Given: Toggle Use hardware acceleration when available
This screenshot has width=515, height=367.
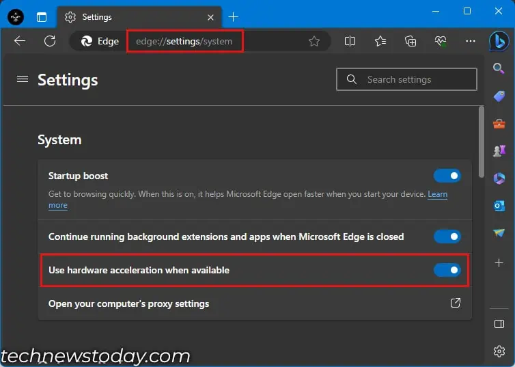Looking at the screenshot, I should (x=447, y=270).
